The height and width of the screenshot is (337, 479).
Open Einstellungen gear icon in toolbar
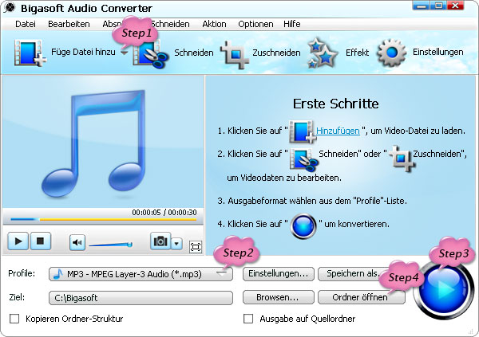click(x=392, y=53)
